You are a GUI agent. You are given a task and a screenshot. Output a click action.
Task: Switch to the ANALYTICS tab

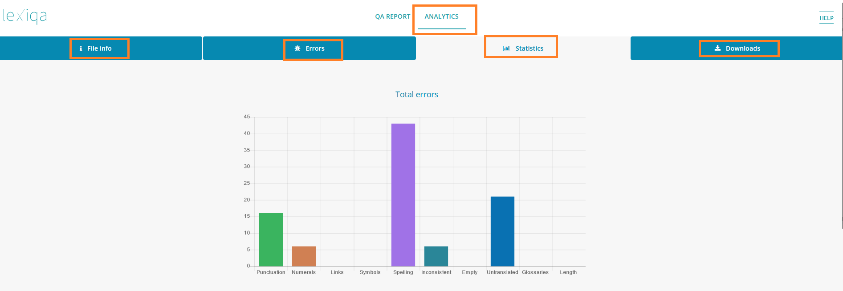441,16
